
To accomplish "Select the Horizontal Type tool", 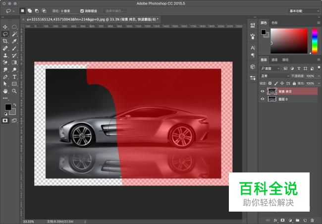I will [14, 77].
